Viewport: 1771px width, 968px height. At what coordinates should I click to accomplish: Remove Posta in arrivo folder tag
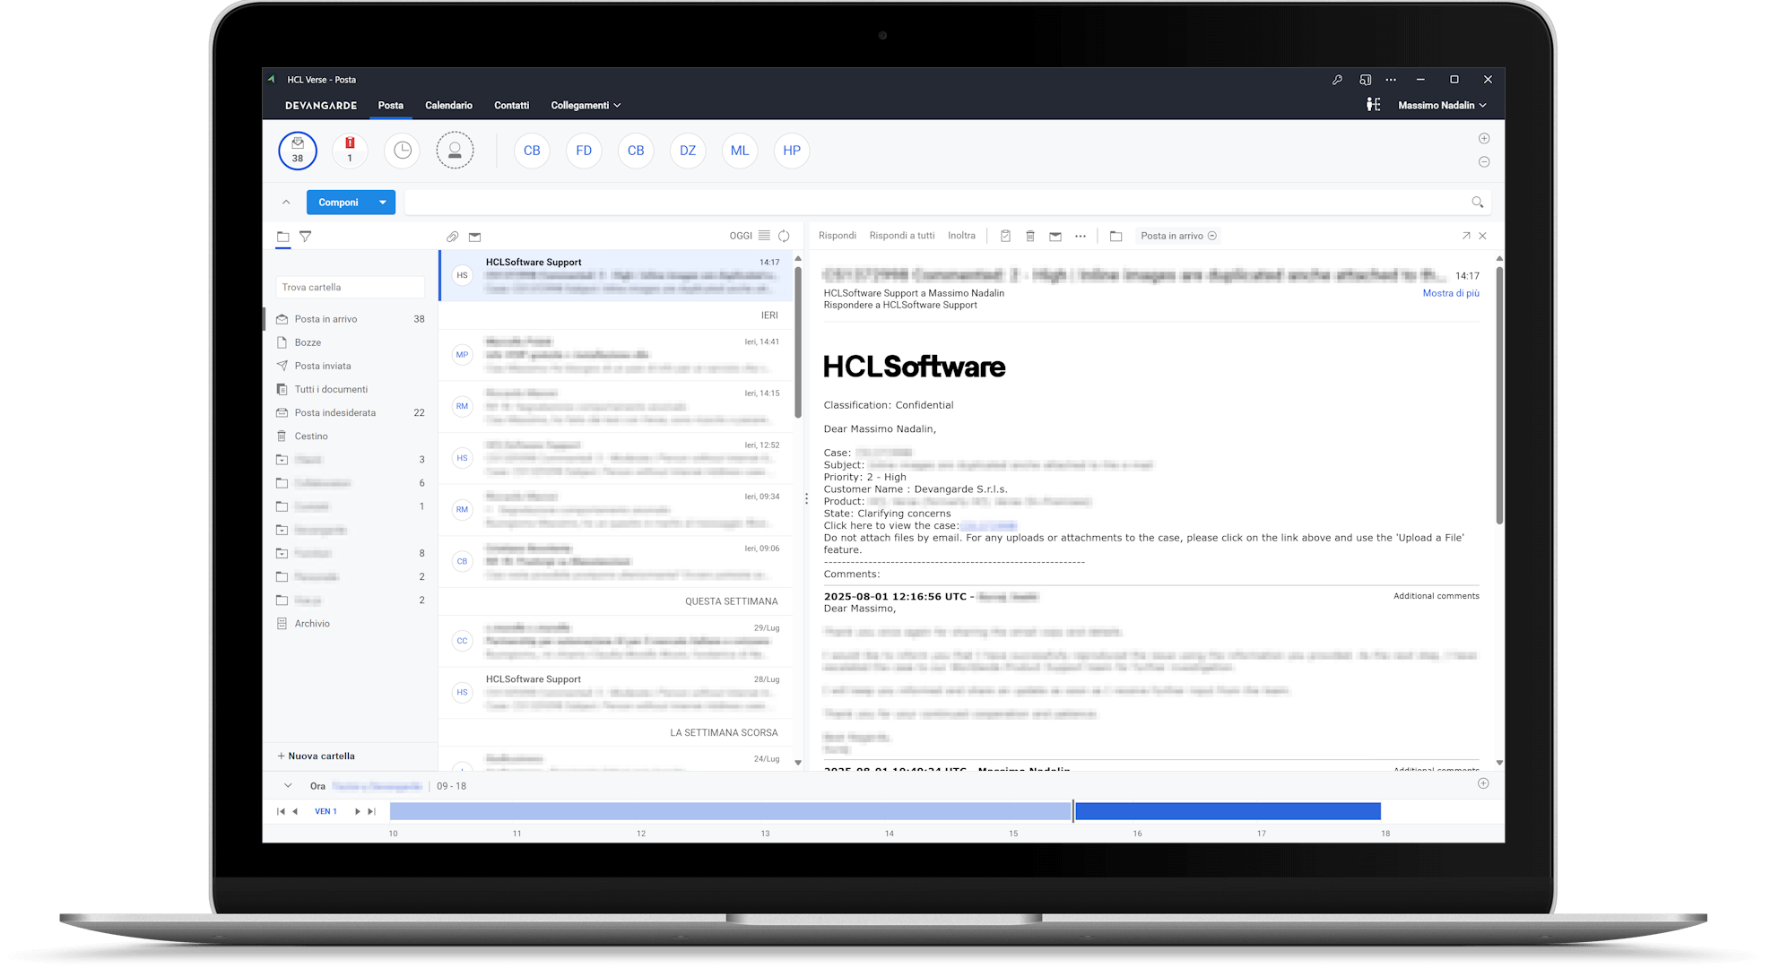1212,236
